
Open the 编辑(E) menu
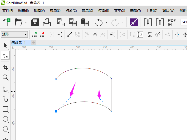[x=23, y=11]
